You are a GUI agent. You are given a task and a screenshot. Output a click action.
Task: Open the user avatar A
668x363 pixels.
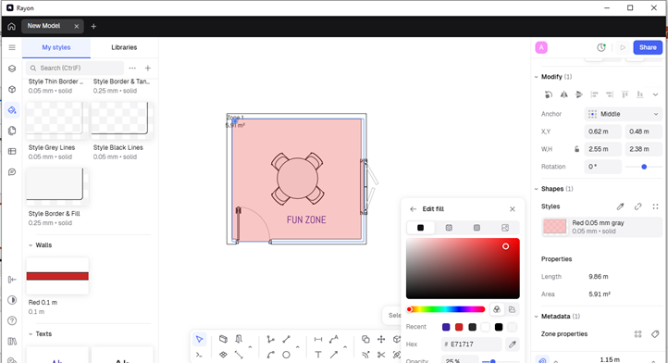tap(541, 47)
